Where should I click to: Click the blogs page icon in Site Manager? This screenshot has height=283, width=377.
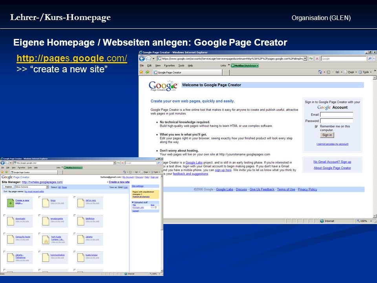[x=46, y=203]
